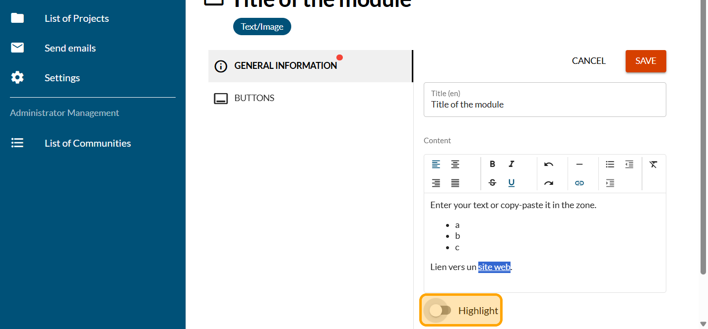Center-align the content text
The width and height of the screenshot is (708, 329).
point(455,164)
